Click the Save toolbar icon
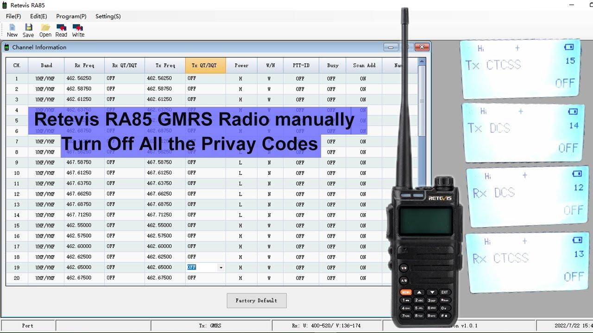The image size is (593, 333). coord(28,31)
